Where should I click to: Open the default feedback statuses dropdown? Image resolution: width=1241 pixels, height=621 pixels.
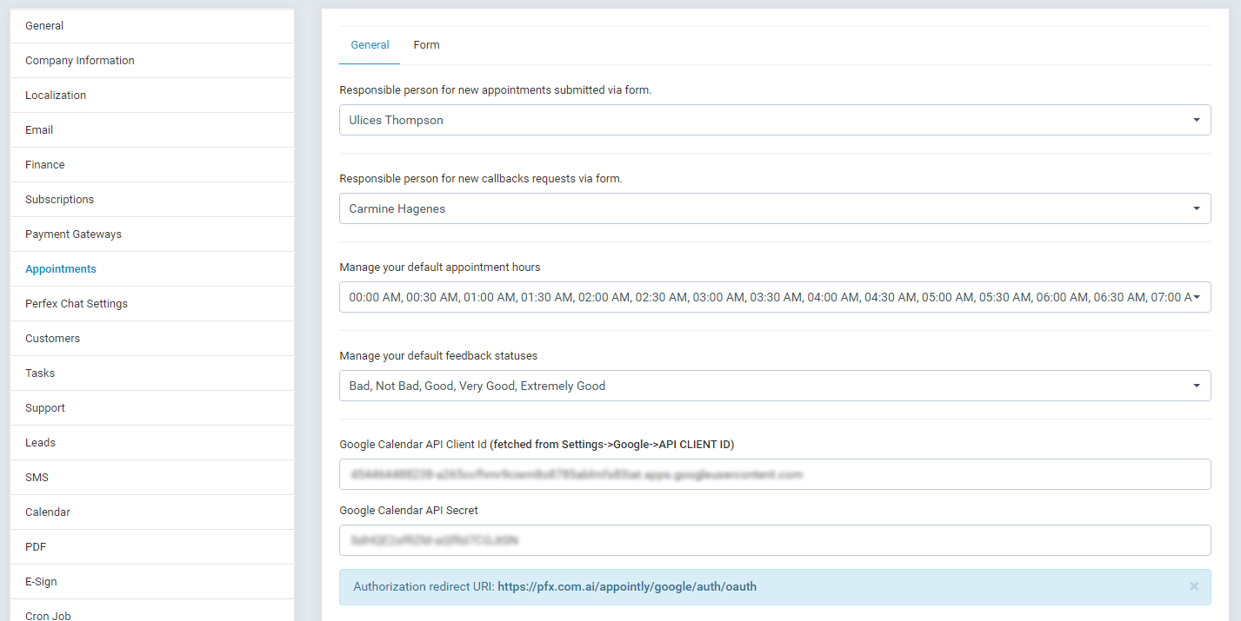[774, 386]
